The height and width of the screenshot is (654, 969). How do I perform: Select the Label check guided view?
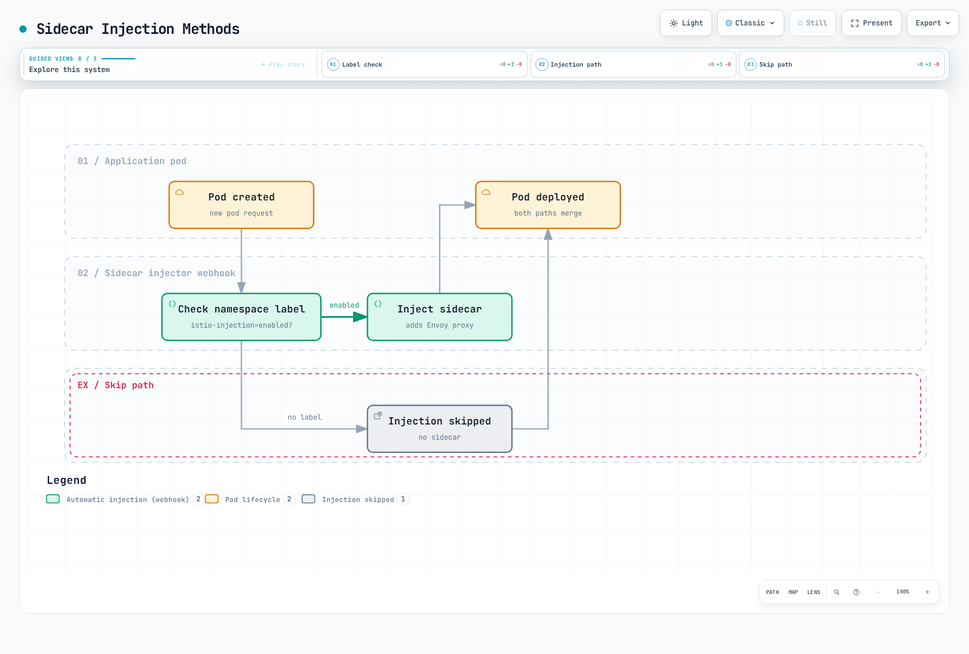[x=425, y=64]
